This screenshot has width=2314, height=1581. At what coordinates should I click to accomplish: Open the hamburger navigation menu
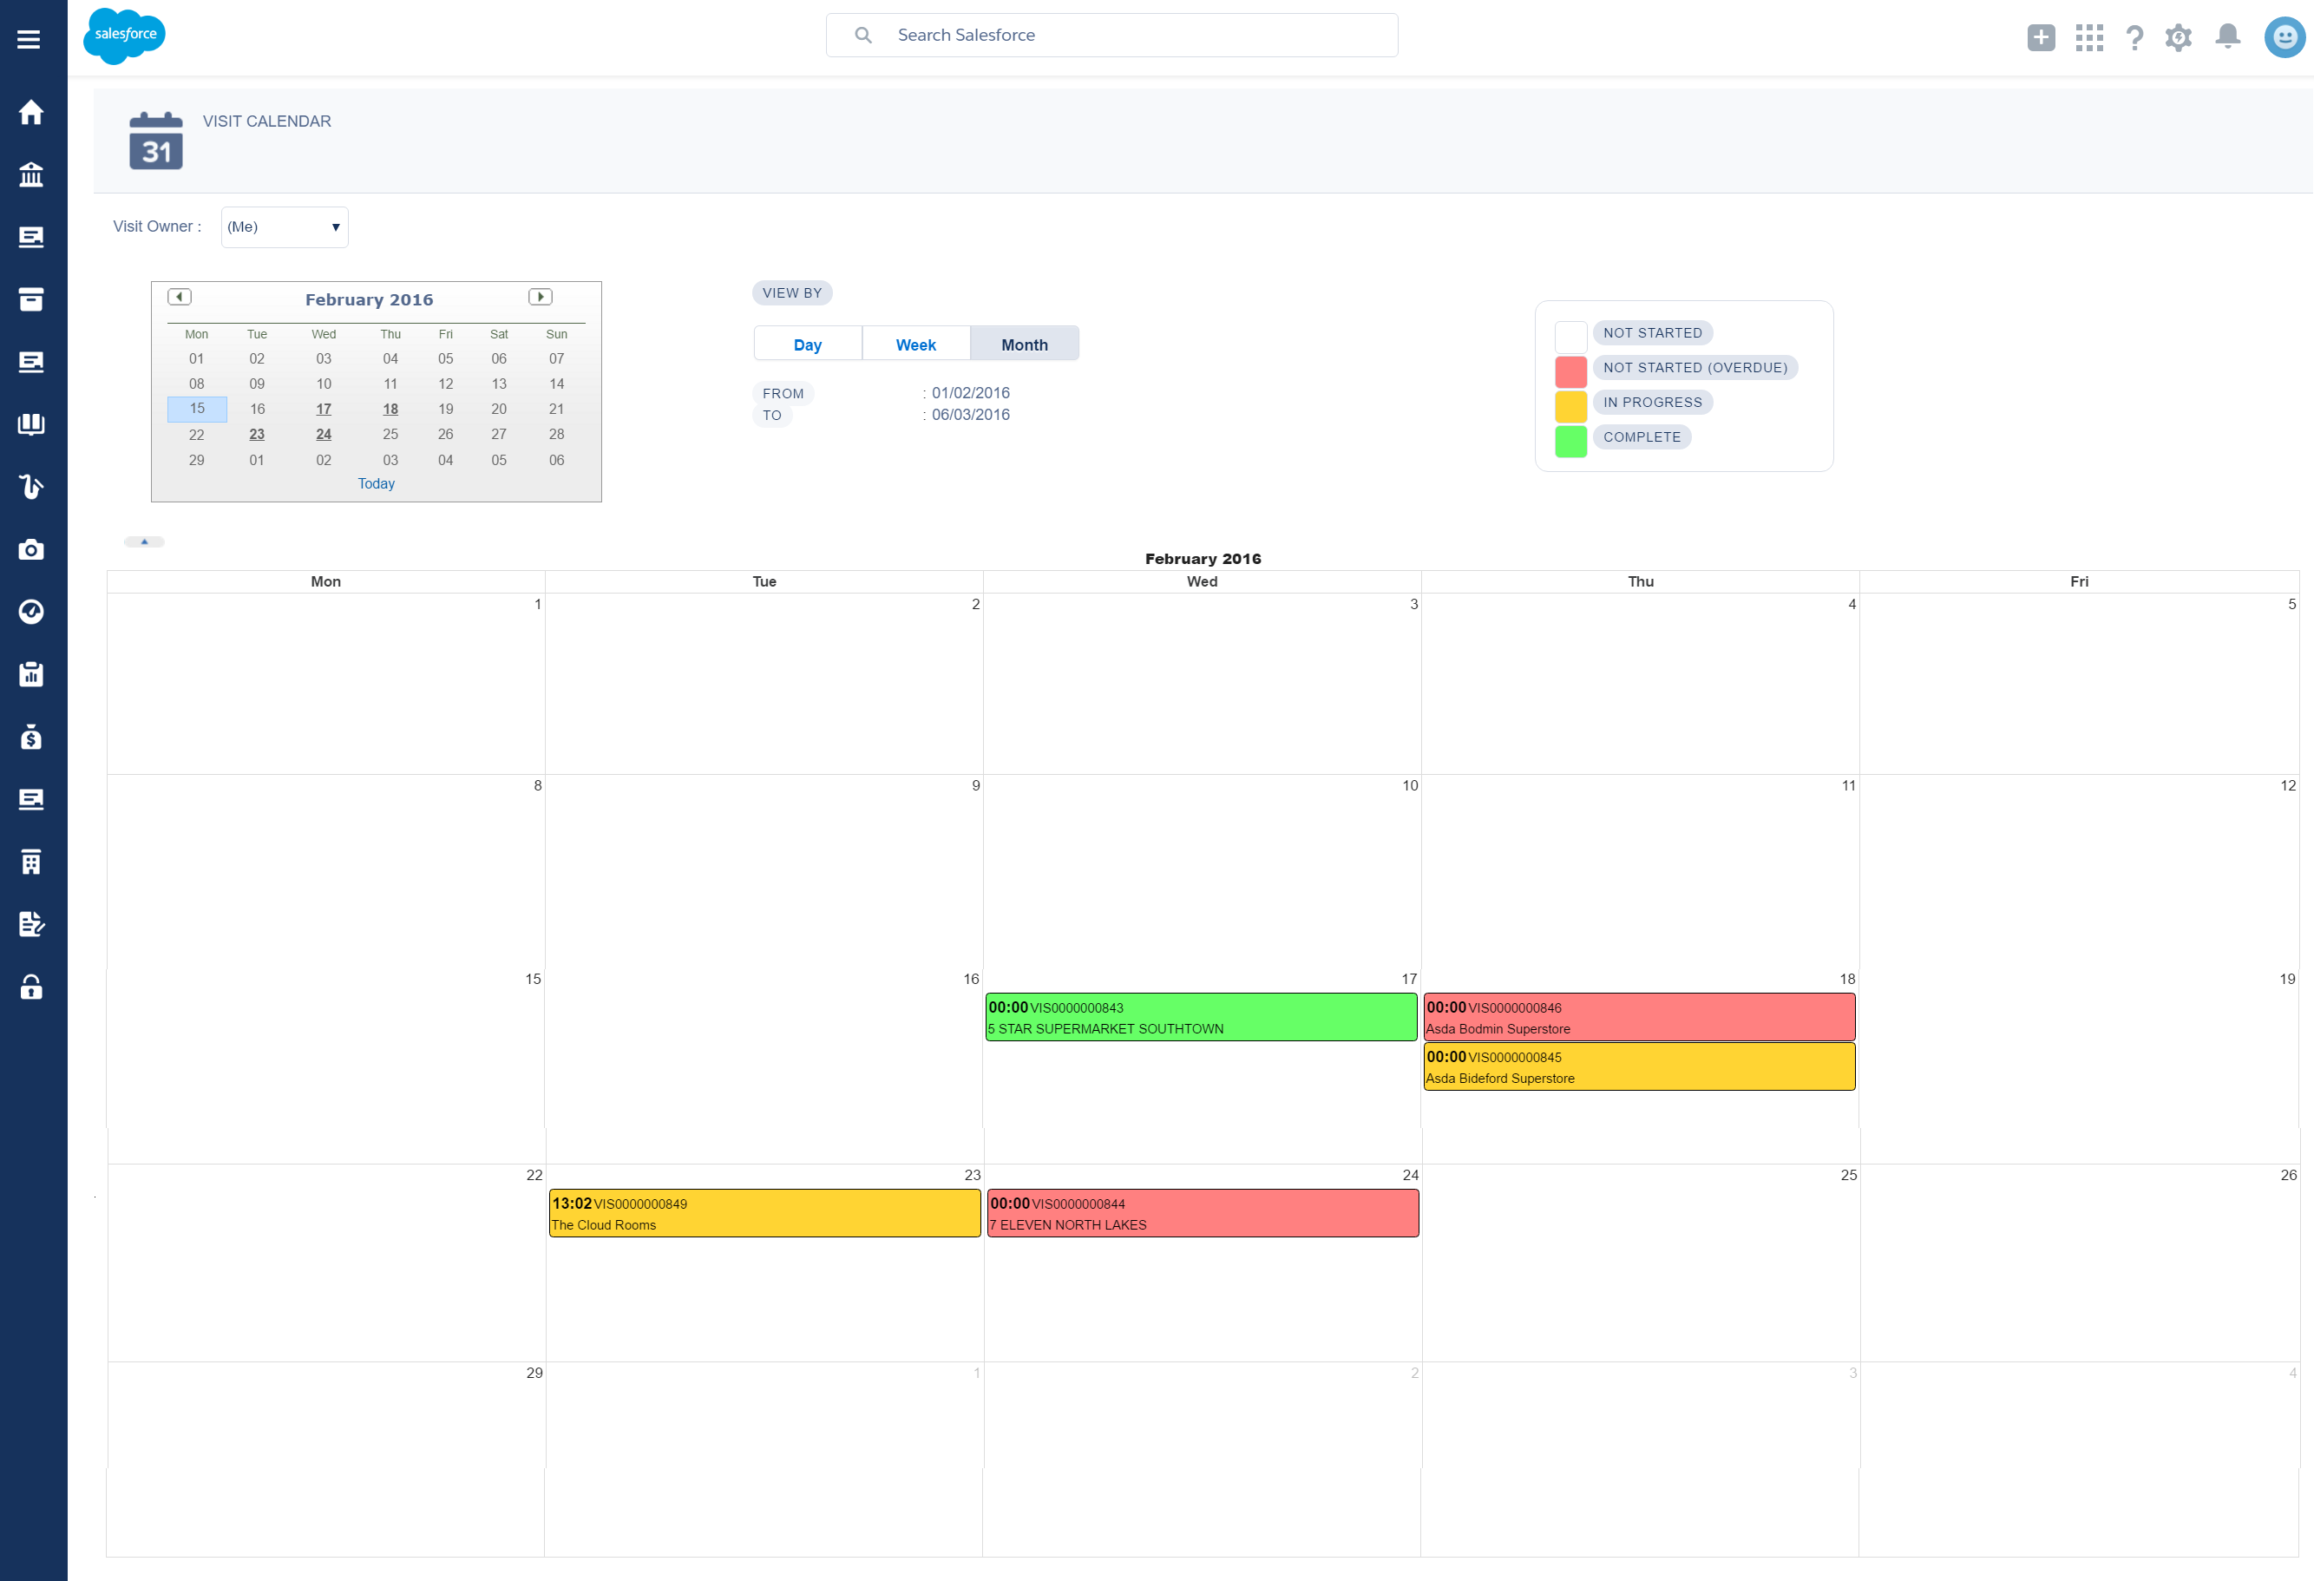(x=29, y=39)
